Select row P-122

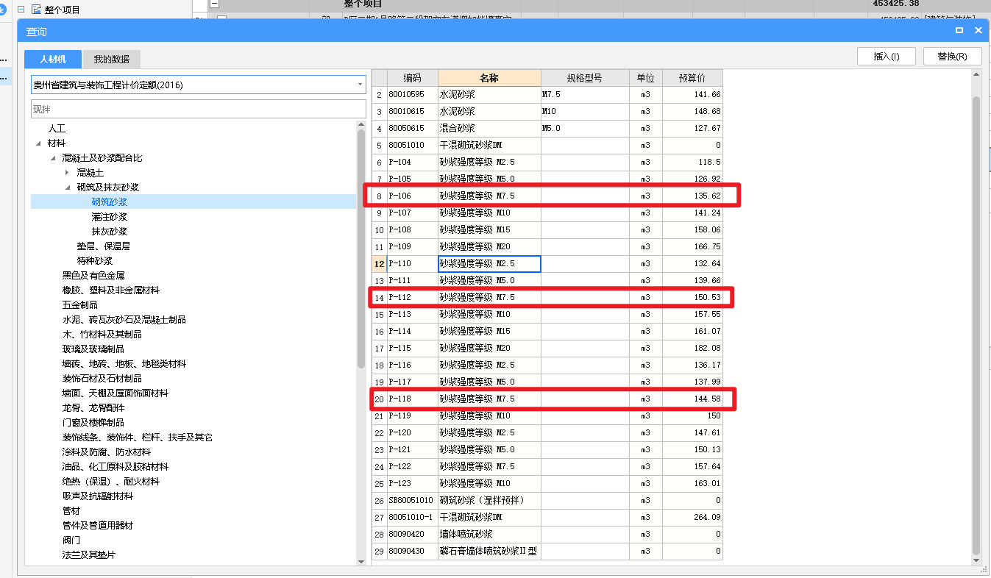click(547, 467)
